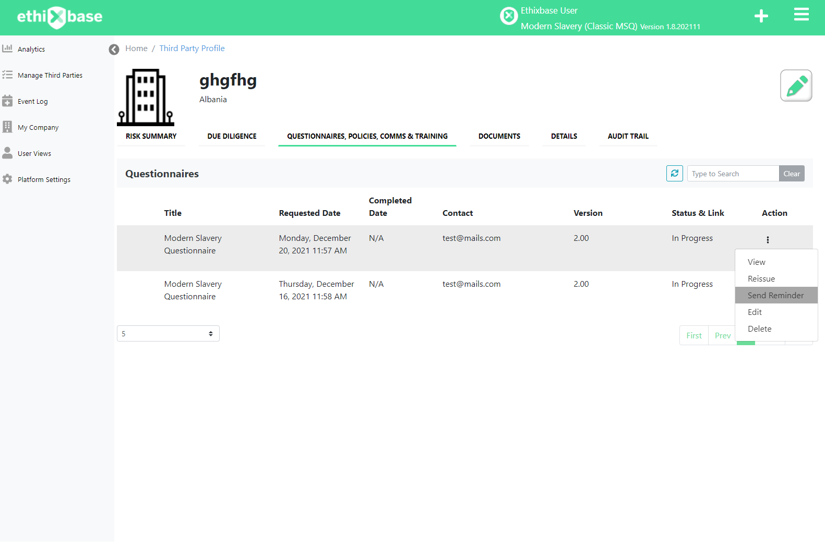Image resolution: width=825 pixels, height=548 pixels.
Task: Open the Audit Trail tab
Action: 628,136
